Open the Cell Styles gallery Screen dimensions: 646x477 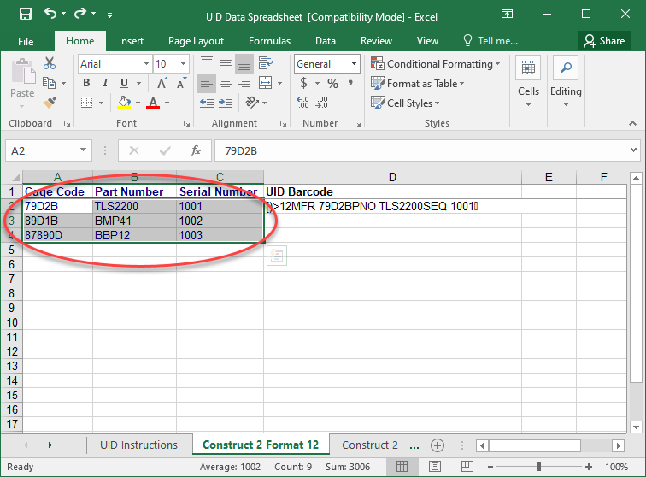(x=405, y=103)
